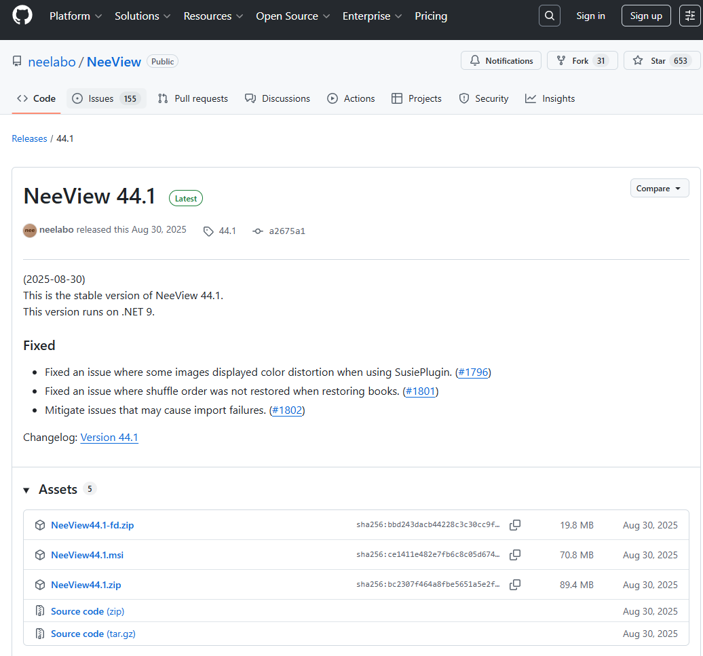Image resolution: width=703 pixels, height=656 pixels.
Task: Click the neelabo avatar image
Action: pos(30,231)
